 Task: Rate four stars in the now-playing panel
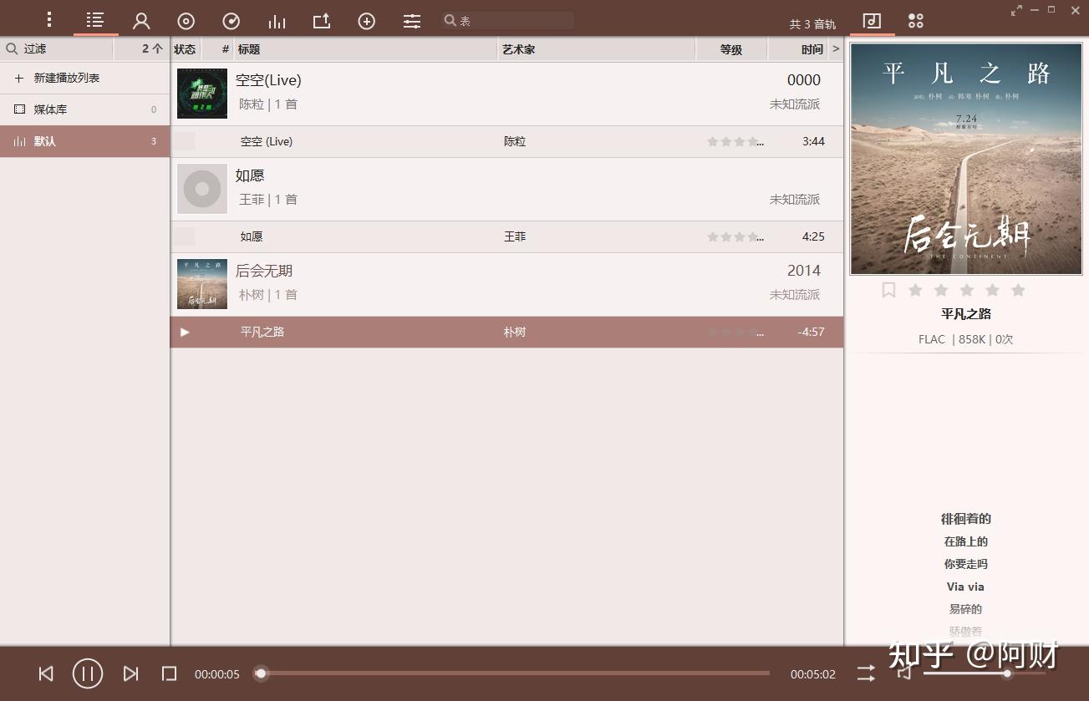[x=992, y=290]
